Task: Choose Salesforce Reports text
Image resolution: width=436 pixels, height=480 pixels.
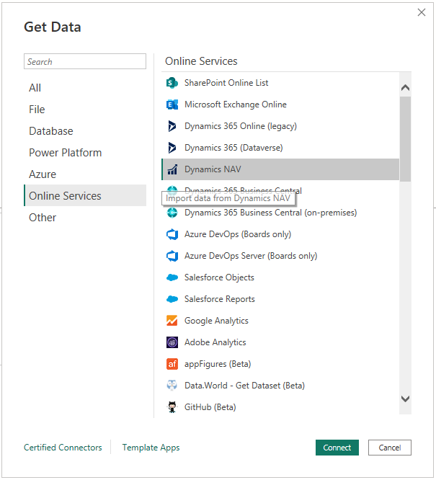Action: [220, 299]
